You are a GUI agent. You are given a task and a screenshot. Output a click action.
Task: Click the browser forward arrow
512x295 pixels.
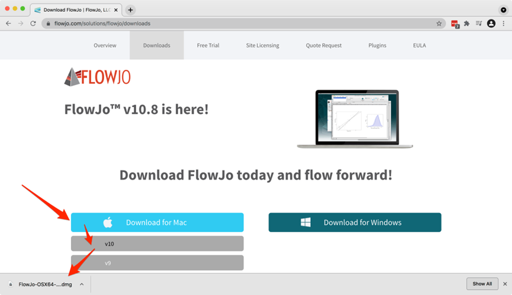click(21, 24)
